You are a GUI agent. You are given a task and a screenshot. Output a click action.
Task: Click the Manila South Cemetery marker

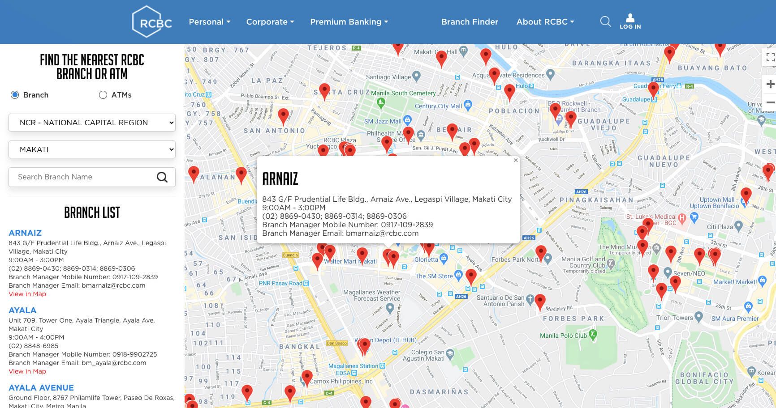(x=381, y=102)
